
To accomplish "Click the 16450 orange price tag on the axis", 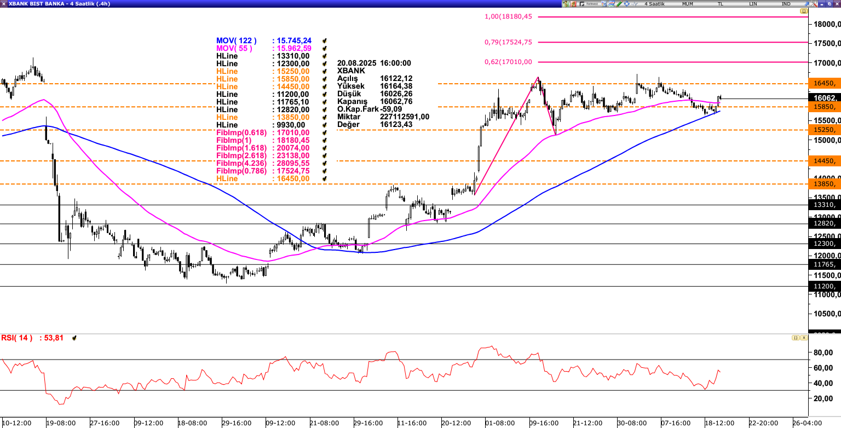I will [825, 83].
